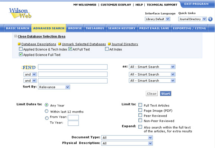Open the Thesaurus tab
This screenshot has width=215, height=148.
(x=95, y=28)
